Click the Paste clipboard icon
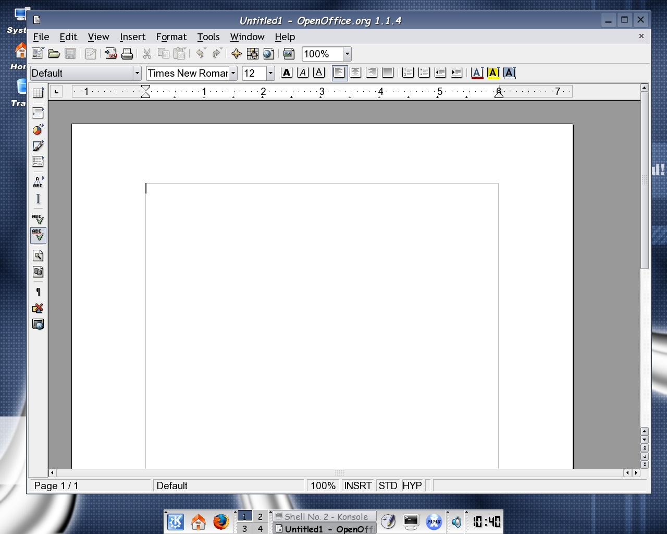This screenshot has width=667, height=534. pyautogui.click(x=180, y=54)
